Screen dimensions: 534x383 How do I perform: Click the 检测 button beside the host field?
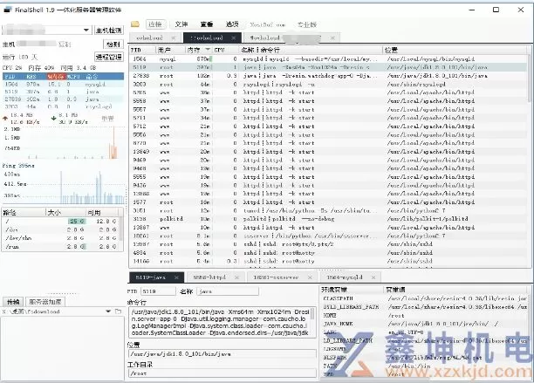click(113, 44)
